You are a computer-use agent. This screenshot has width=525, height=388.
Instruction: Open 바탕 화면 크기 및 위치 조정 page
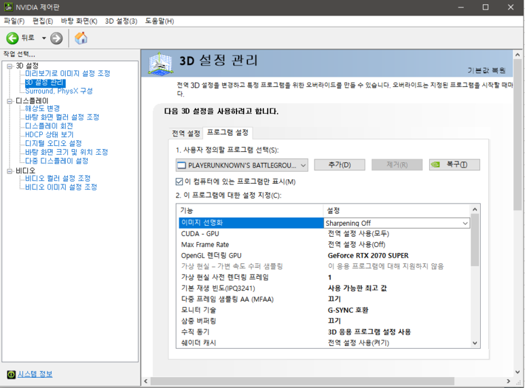click(x=67, y=152)
